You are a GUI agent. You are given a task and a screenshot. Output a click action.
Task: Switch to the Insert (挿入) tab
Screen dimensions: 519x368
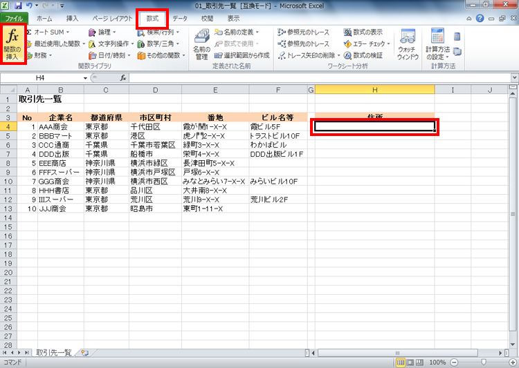tap(72, 19)
